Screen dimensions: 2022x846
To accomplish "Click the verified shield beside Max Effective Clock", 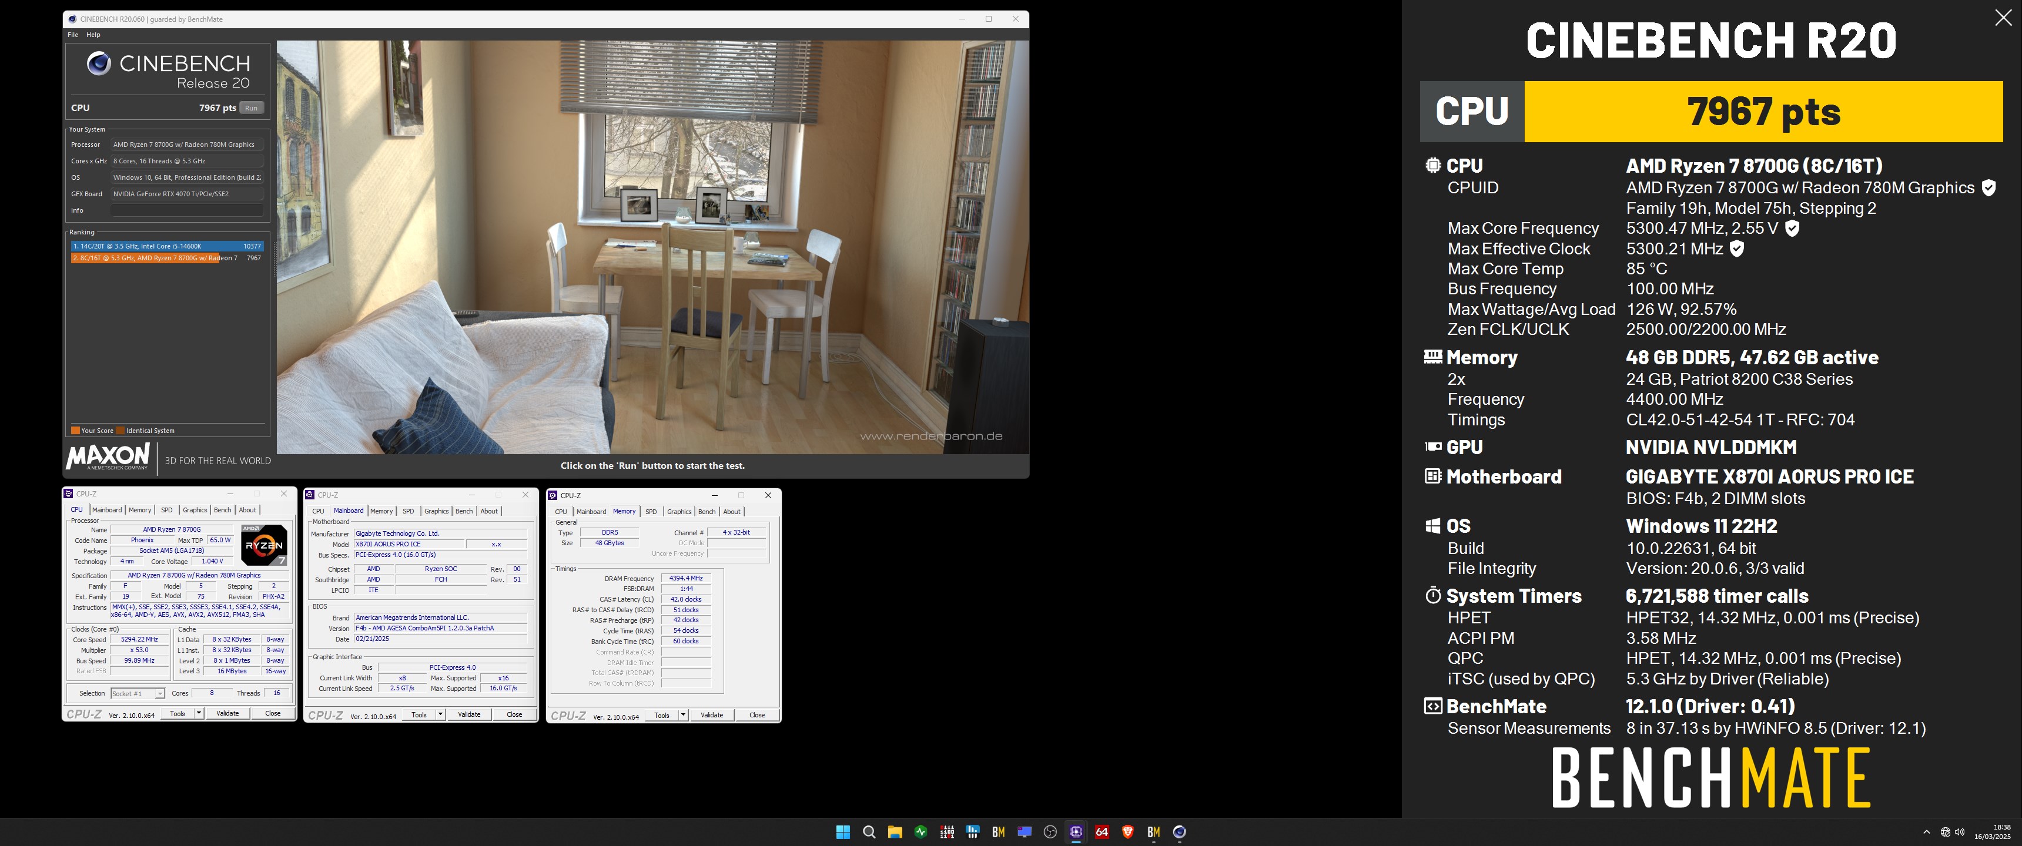I will coord(1737,249).
